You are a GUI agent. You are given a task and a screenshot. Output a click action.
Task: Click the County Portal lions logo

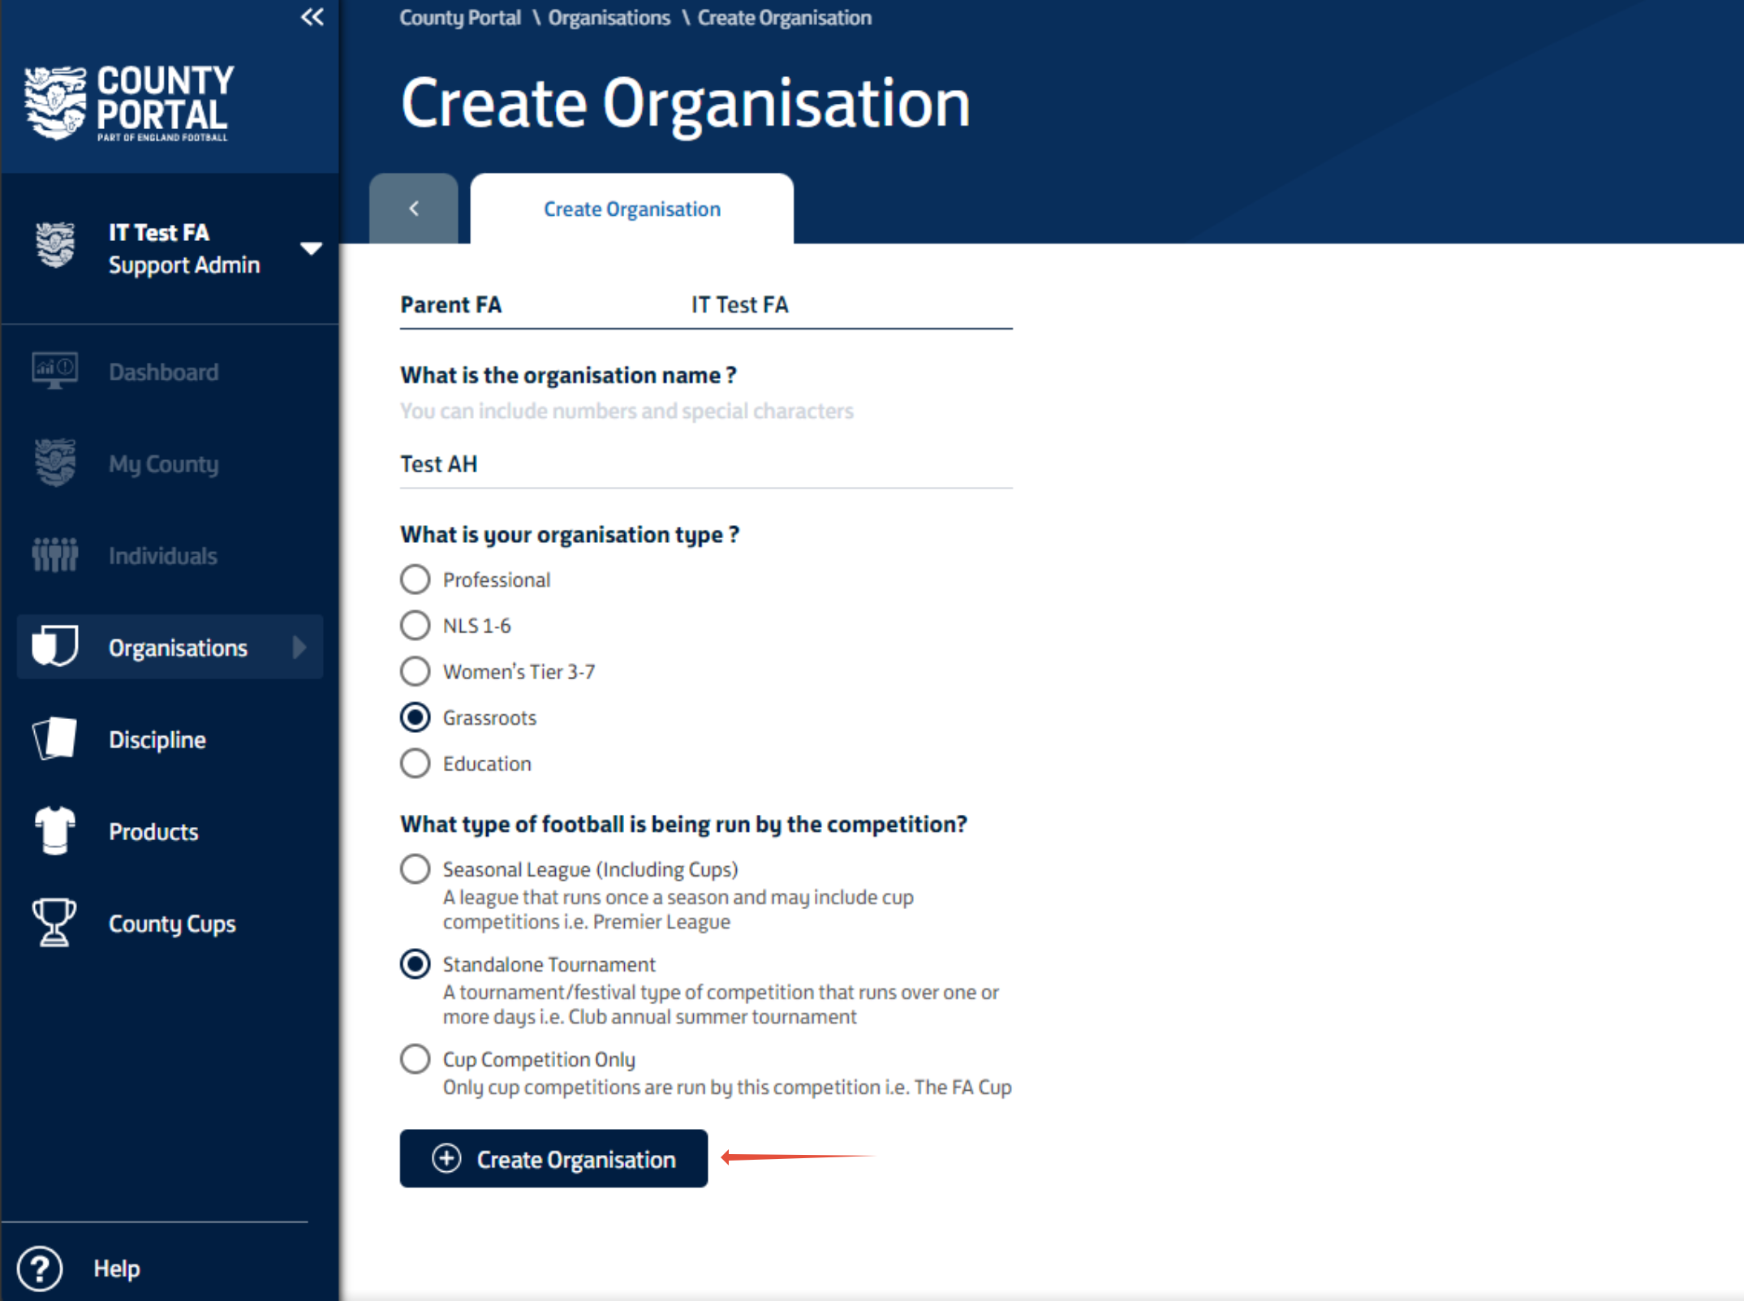coord(54,102)
